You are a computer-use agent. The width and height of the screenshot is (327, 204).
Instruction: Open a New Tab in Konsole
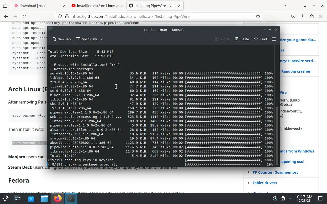[61, 39]
